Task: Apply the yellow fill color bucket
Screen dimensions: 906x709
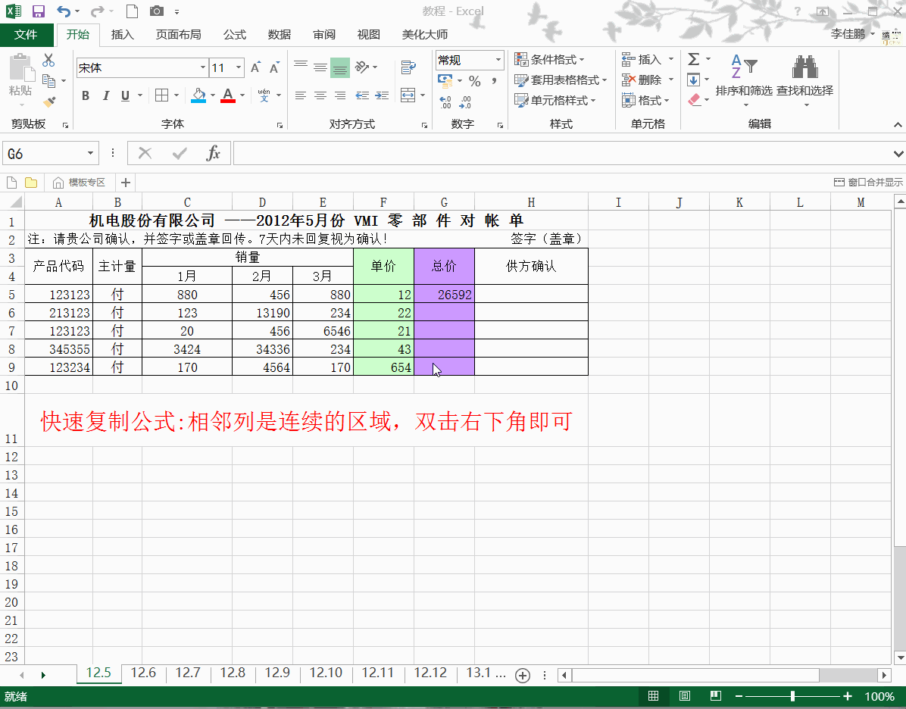Action: (x=198, y=95)
